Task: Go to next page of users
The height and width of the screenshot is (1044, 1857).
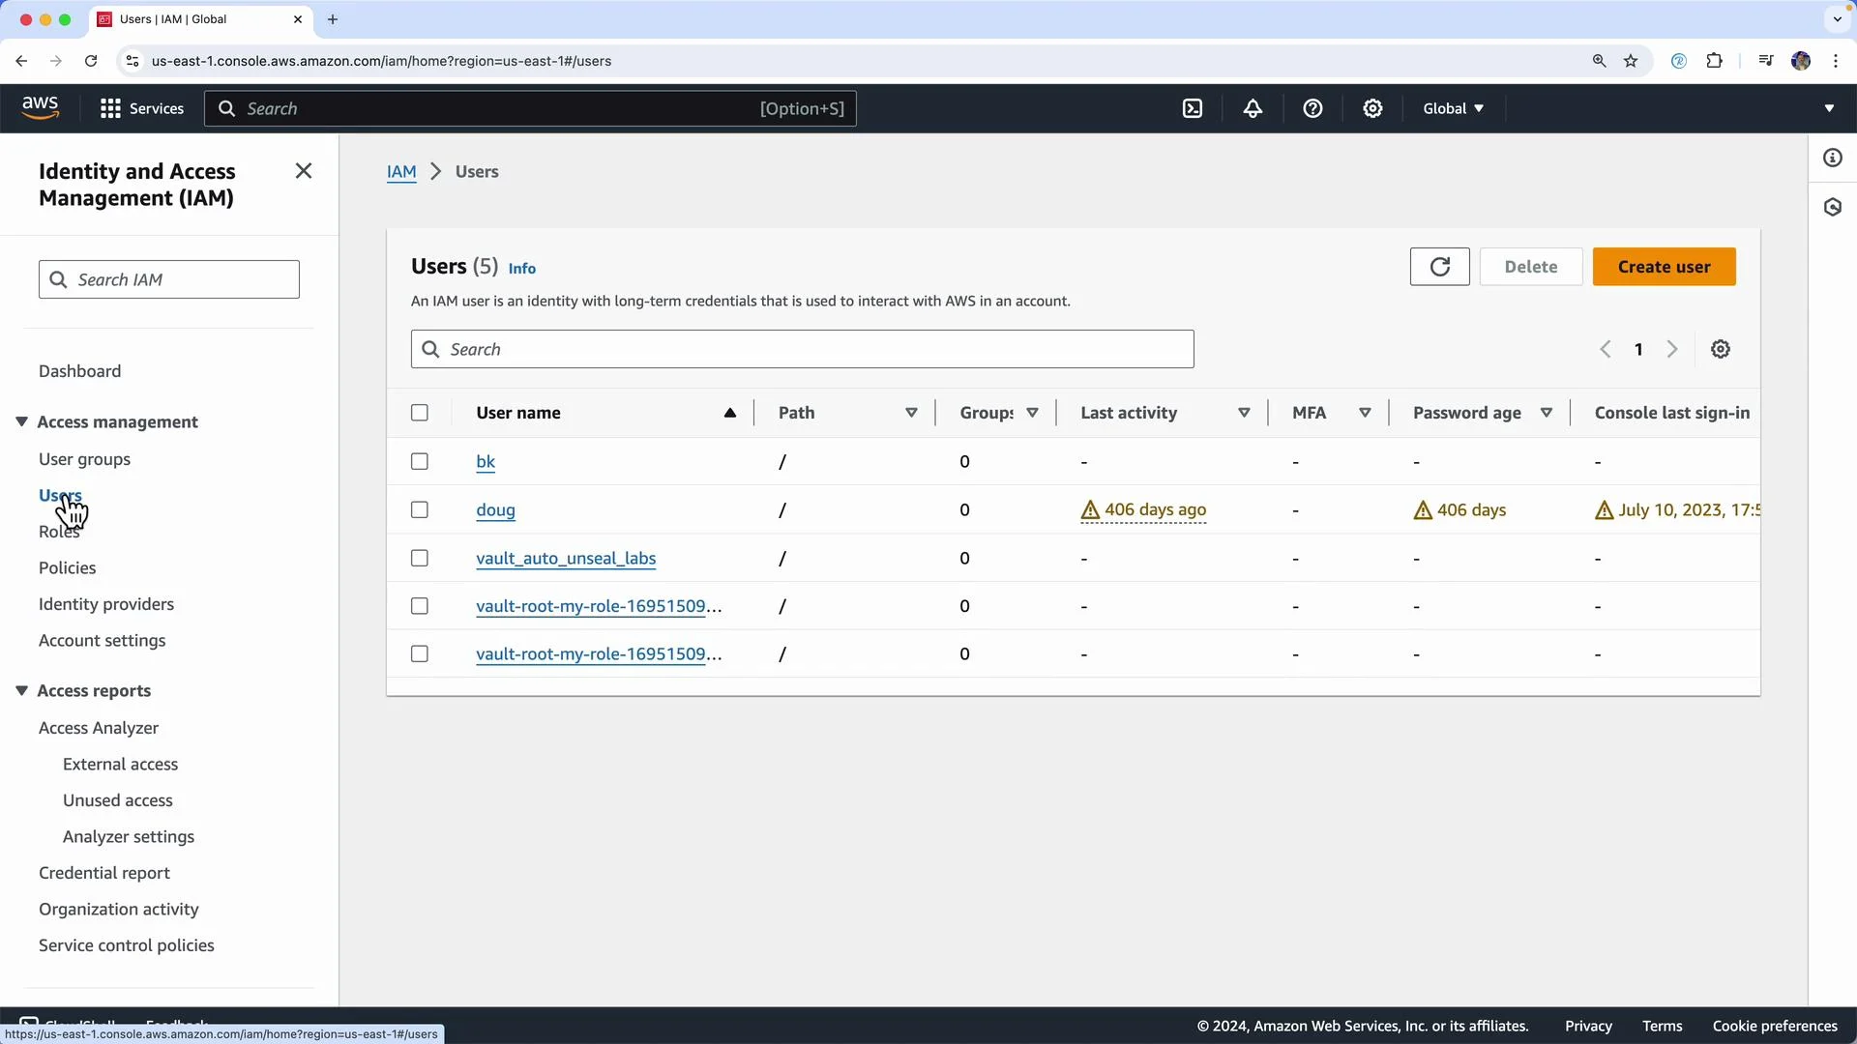Action: 1672,349
